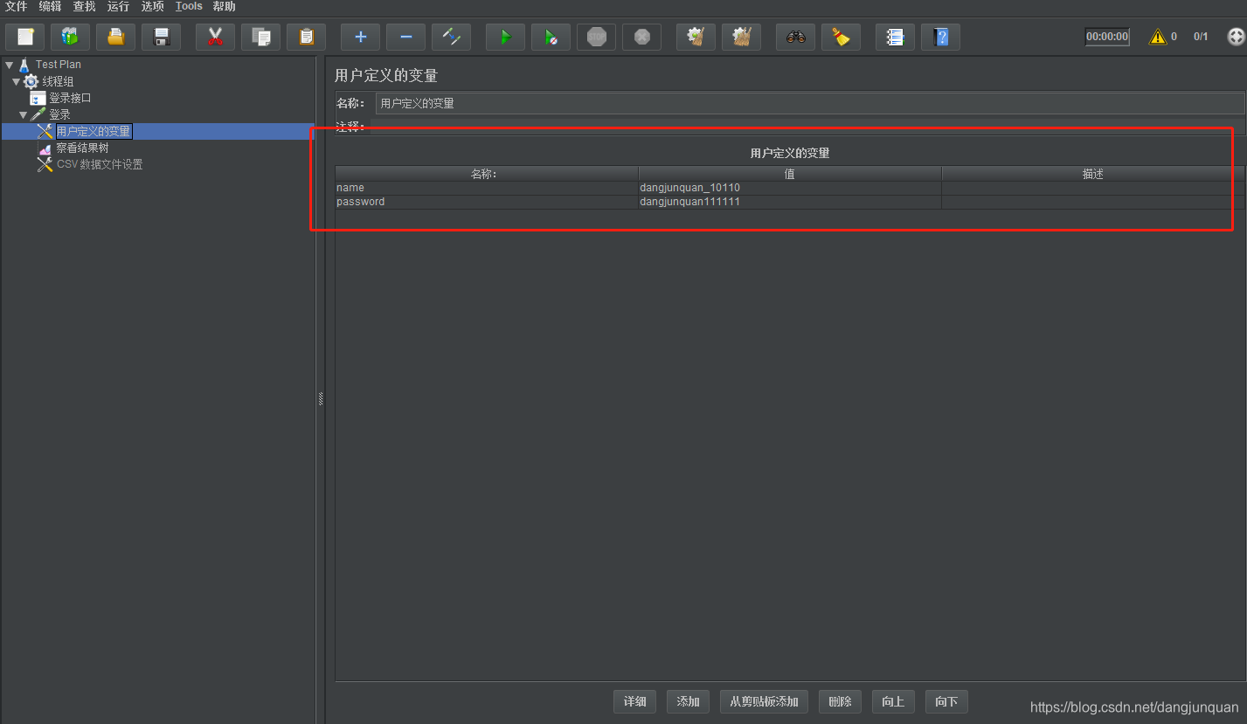Image resolution: width=1247 pixels, height=724 pixels.
Task: Click the Start no pauses icon
Action: (551, 37)
